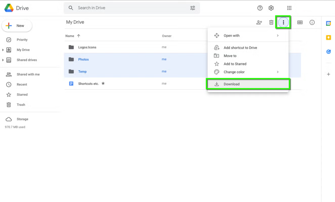The image size is (335, 202).
Task: Open the Settings gear icon
Action: point(271,8)
